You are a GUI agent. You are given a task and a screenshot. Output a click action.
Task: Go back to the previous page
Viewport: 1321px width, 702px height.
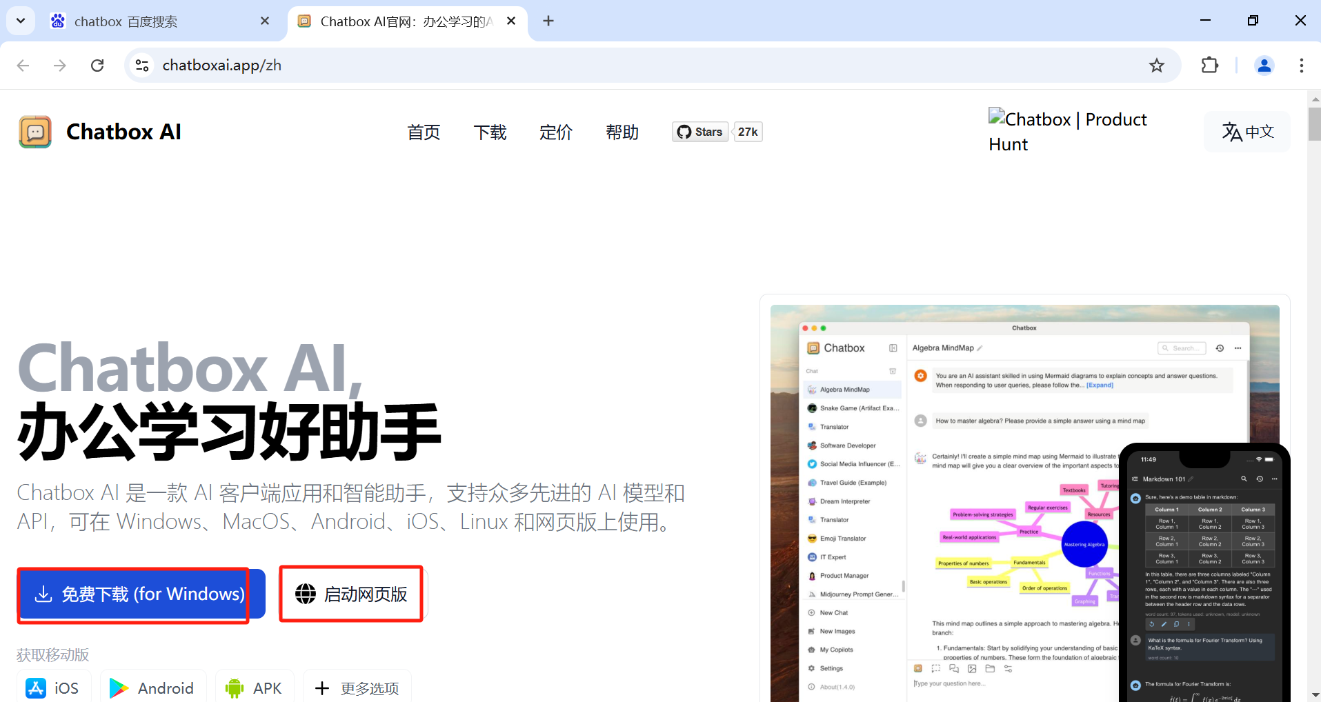(23, 66)
